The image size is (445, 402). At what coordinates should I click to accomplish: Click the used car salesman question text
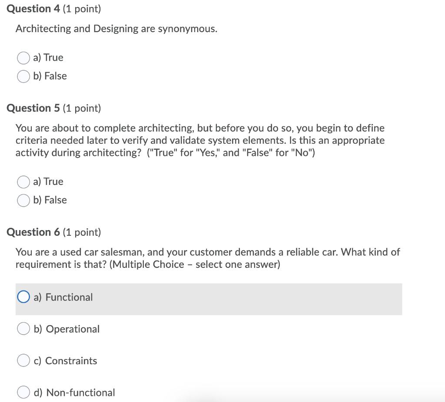[x=208, y=258]
